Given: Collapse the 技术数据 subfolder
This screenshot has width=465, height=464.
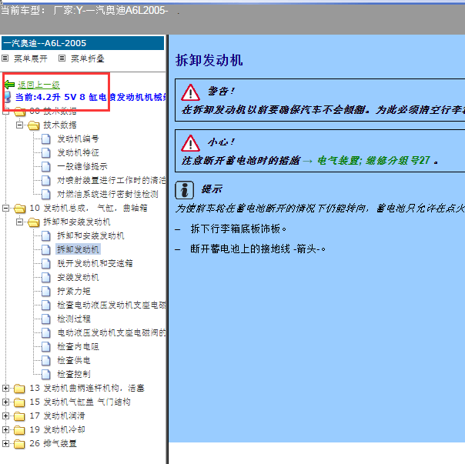Looking at the screenshot, I should tap(19, 125).
